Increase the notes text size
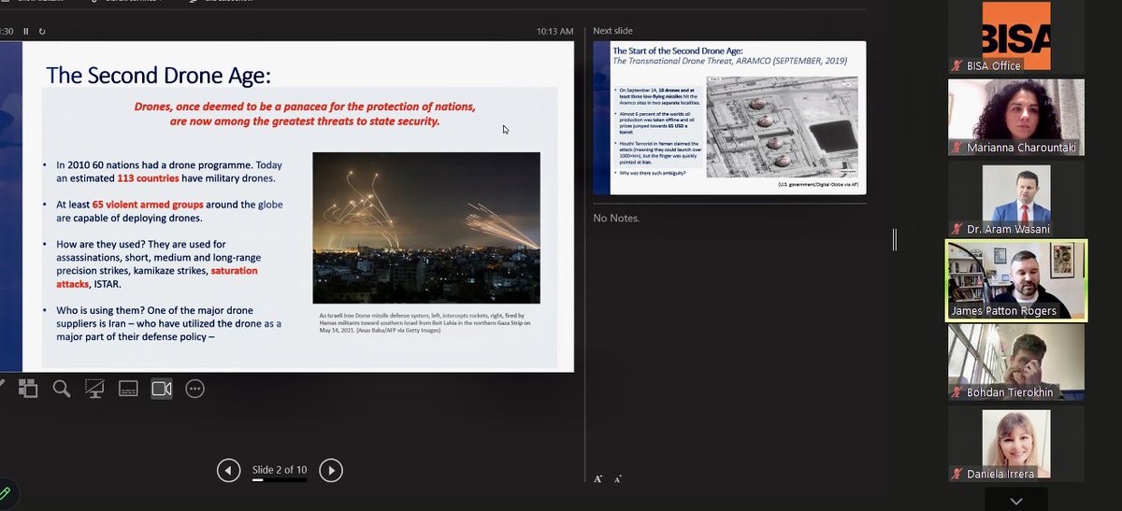1122x511 pixels. [x=598, y=477]
